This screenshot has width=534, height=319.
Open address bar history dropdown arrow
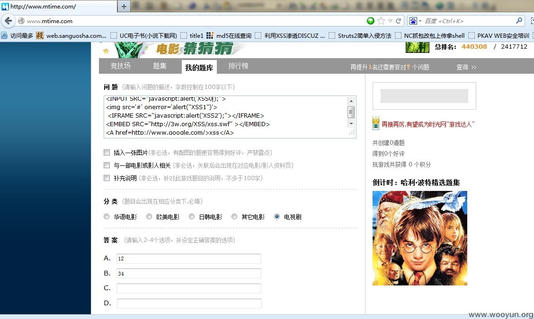click(x=390, y=21)
